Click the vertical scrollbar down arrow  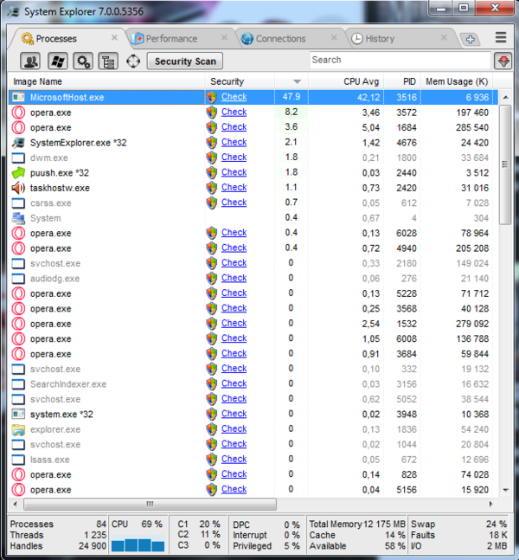point(505,490)
